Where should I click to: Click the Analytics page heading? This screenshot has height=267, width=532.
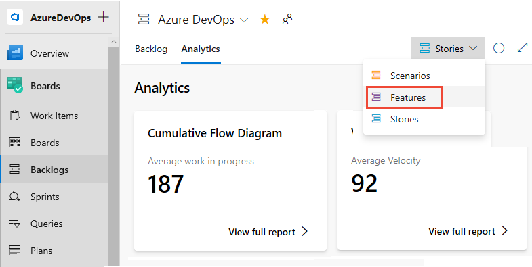(x=162, y=88)
